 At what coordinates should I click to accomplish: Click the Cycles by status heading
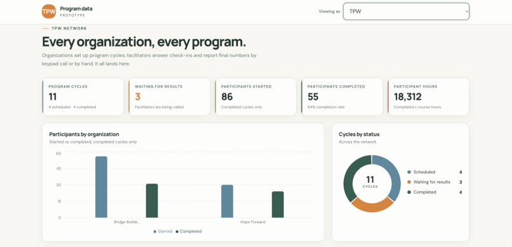point(359,134)
